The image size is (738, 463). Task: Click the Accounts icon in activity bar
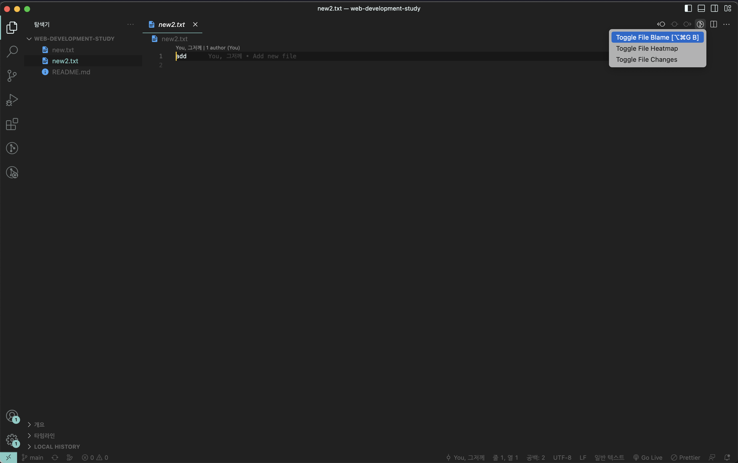tap(12, 416)
